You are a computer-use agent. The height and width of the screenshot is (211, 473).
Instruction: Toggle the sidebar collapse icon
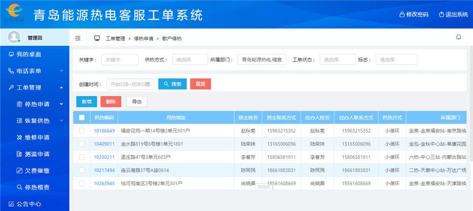coord(78,38)
